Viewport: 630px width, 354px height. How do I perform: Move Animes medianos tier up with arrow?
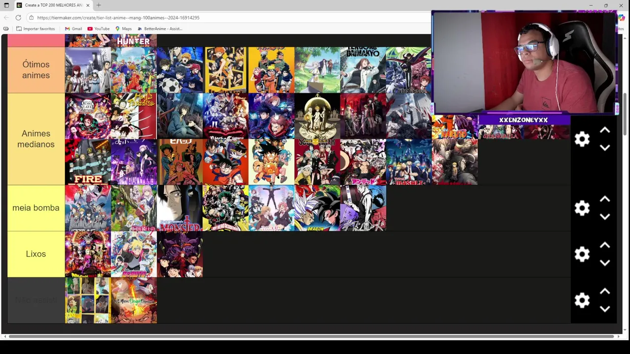tap(605, 131)
